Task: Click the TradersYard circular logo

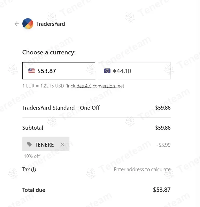Action: 28,24
